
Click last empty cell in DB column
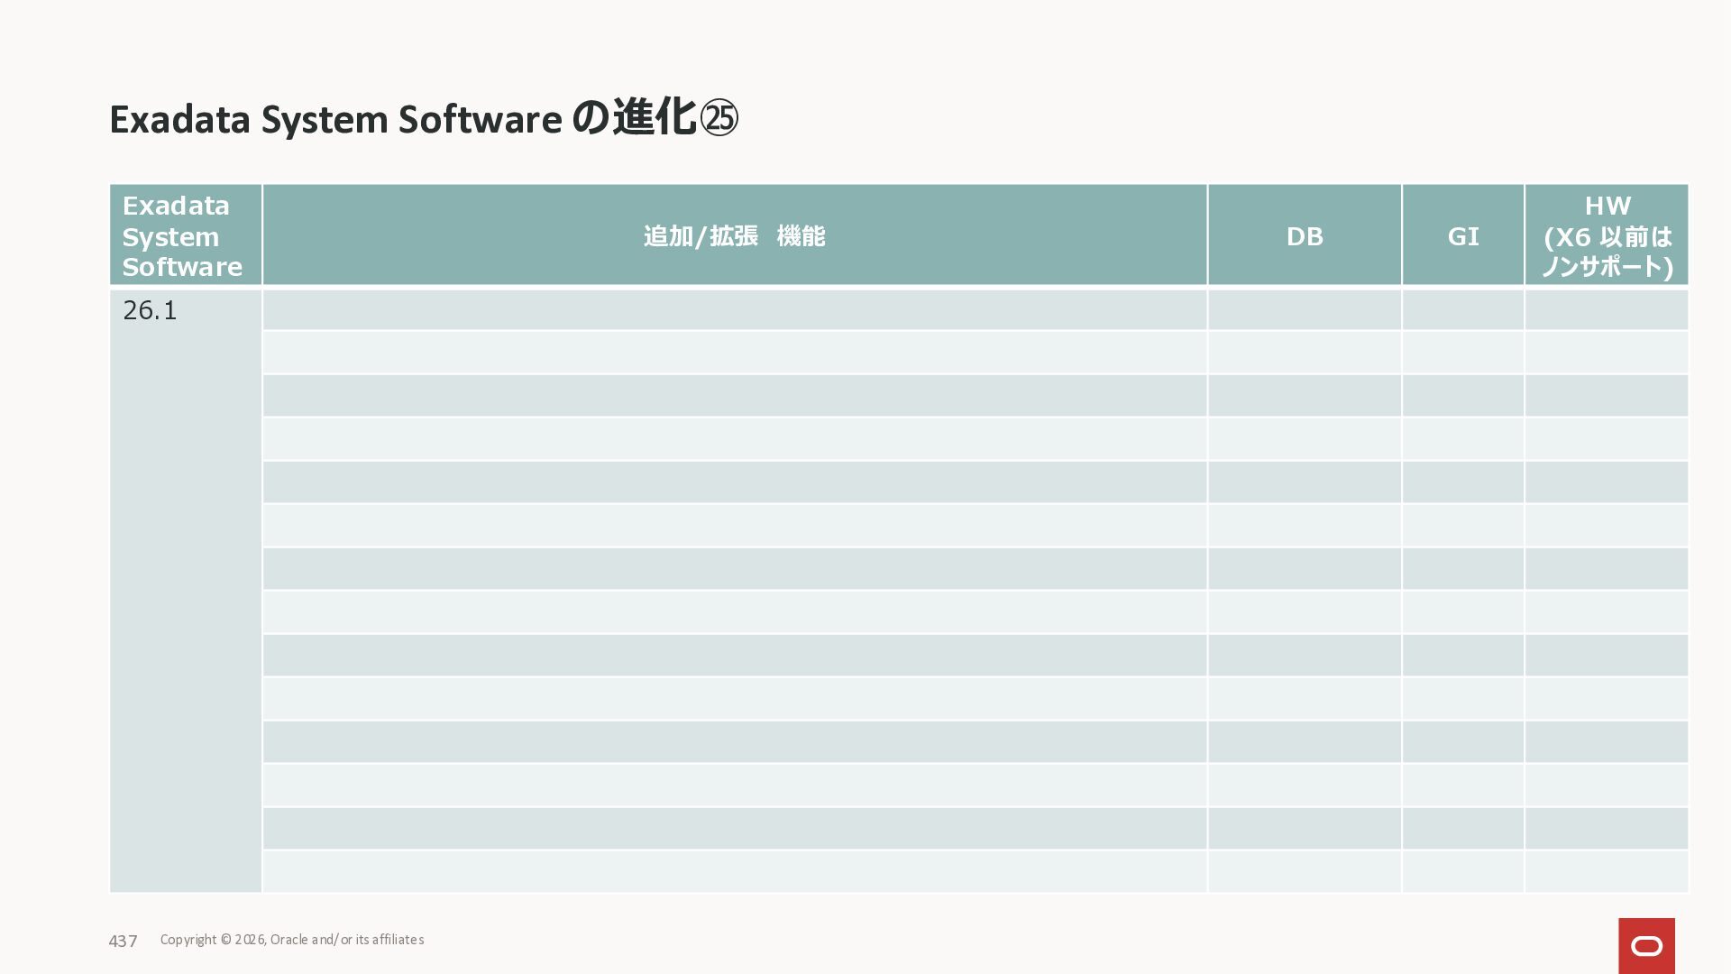click(1304, 871)
